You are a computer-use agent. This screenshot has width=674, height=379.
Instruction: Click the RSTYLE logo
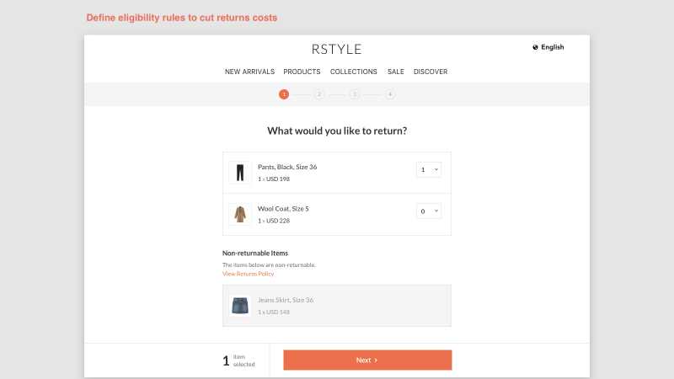(x=336, y=50)
